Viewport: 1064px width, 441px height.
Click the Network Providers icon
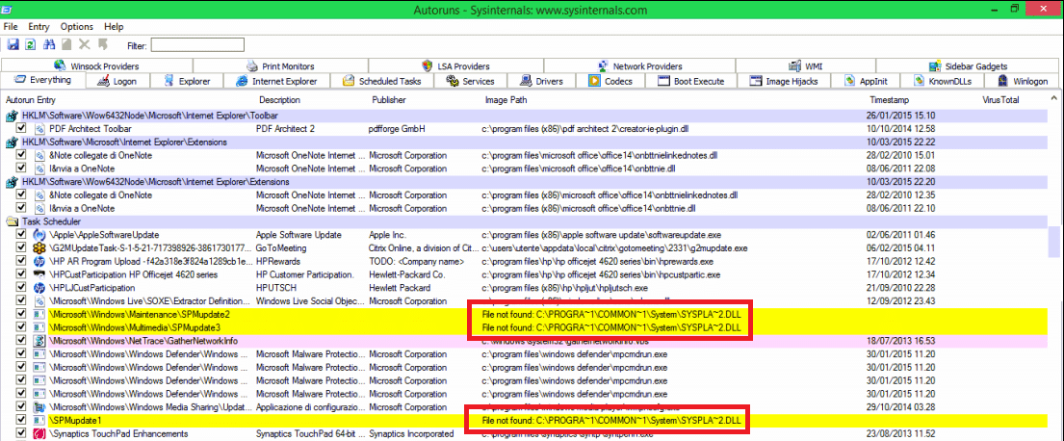[602, 65]
